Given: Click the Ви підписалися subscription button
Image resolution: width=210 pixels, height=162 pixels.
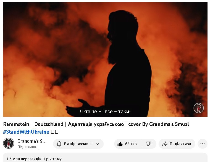Looking at the screenshot, I should (78, 144).
